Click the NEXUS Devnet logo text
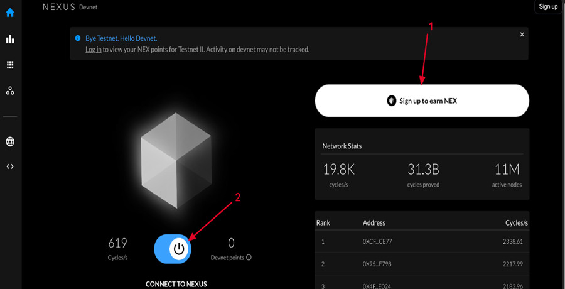Screen dimensions: 565x289 point(70,7)
